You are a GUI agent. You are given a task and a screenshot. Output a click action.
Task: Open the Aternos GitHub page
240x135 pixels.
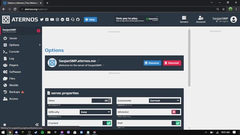(x=78, y=19)
